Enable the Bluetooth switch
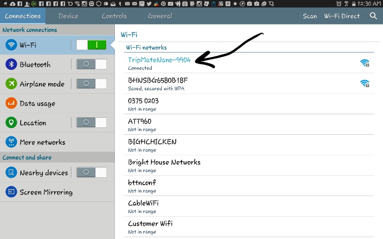 (x=91, y=64)
